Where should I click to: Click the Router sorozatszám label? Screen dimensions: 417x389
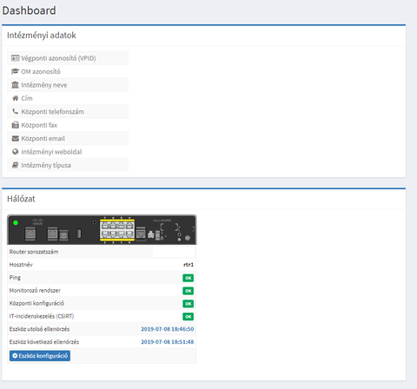34,252
